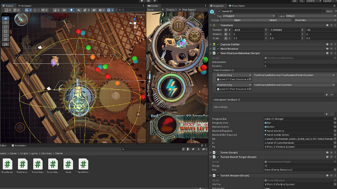337x189 pixels.
Task: Toggle scene lighting bulb button
Action: [71, 10]
